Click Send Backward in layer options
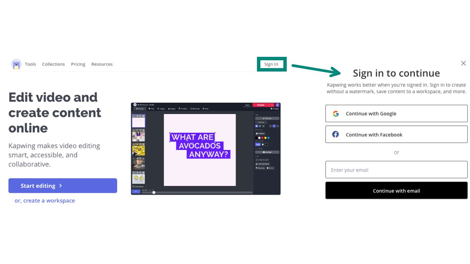Screen dimensions: 470x264 tap(262, 164)
